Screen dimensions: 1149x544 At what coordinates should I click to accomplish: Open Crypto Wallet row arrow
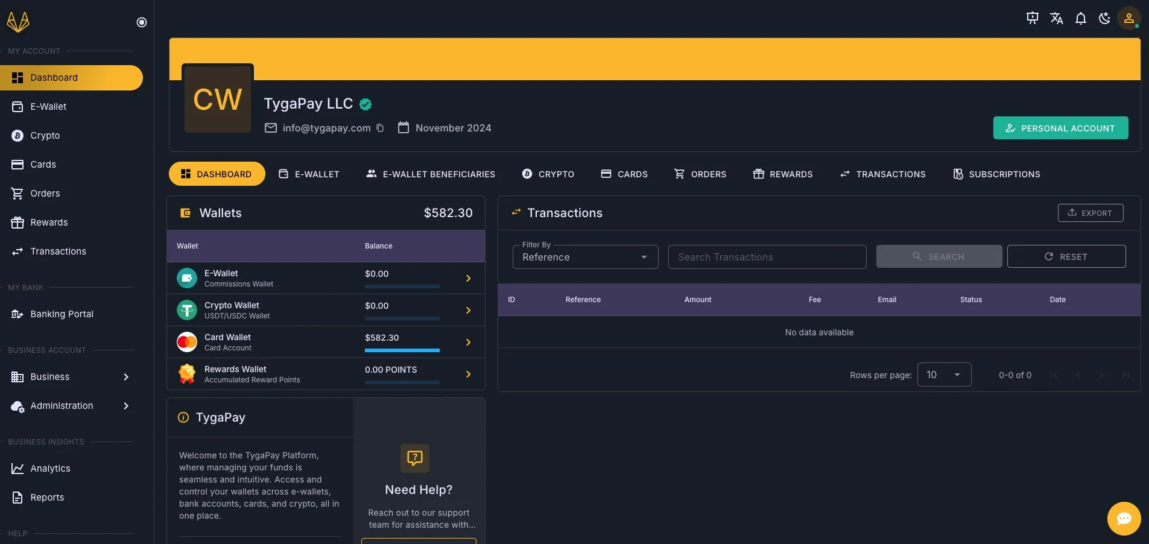tap(468, 310)
